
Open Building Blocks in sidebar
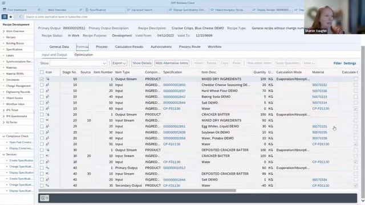[15, 43]
